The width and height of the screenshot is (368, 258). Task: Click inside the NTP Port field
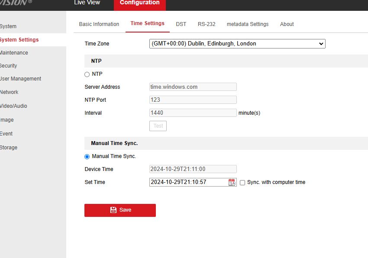point(193,100)
